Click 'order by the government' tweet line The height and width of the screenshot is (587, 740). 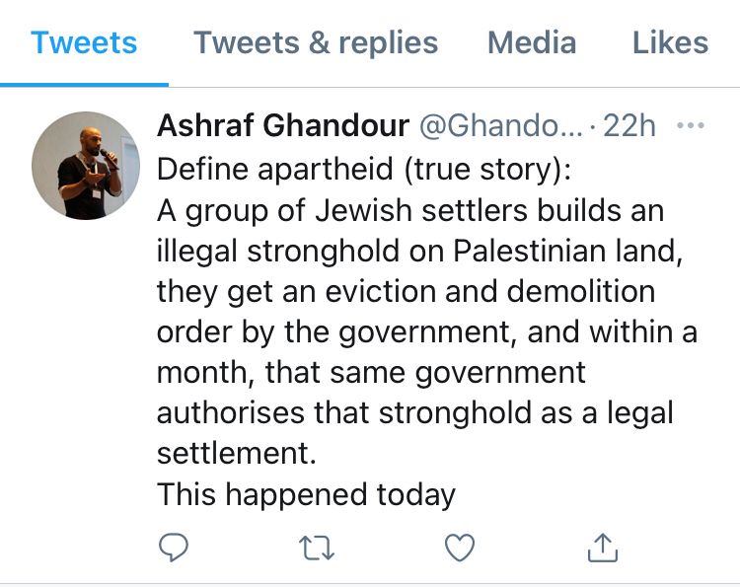[x=335, y=331]
